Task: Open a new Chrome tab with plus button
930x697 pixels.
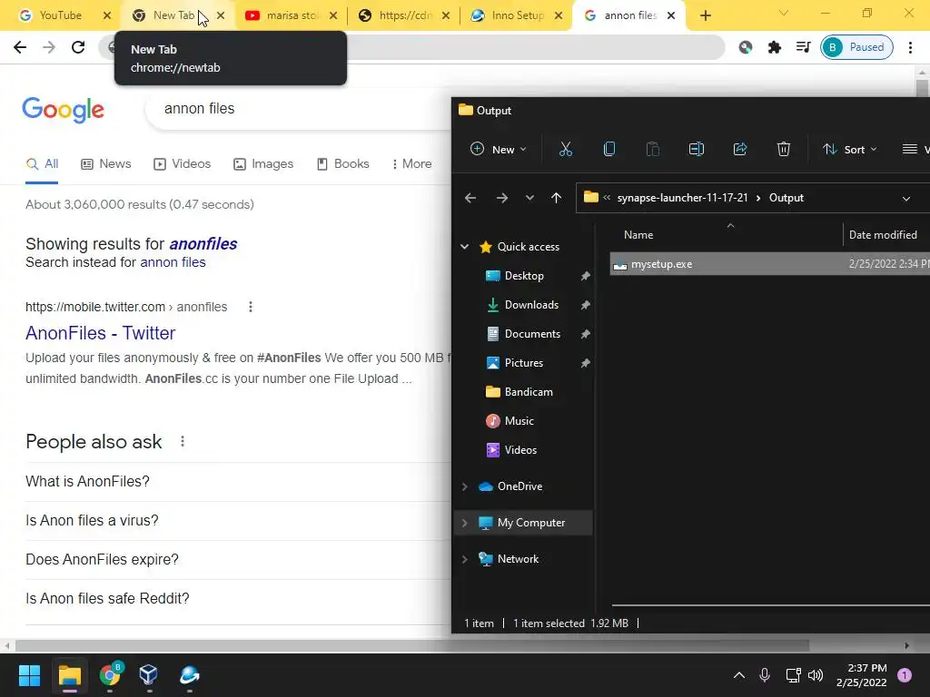Action: pyautogui.click(x=705, y=15)
